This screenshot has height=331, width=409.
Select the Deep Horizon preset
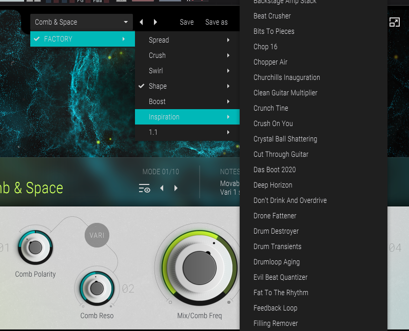pos(314,185)
